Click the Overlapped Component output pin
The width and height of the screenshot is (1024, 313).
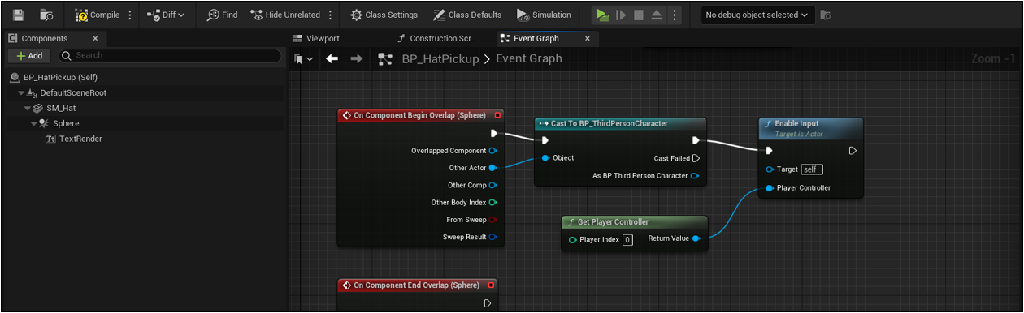[x=493, y=151]
